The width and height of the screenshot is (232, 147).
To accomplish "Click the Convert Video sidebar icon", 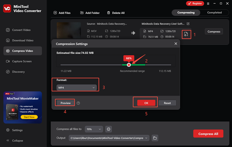I will (x=8, y=30).
